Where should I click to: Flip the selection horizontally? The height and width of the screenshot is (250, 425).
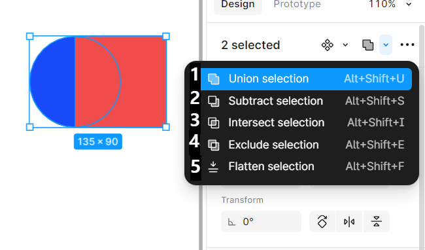(x=349, y=222)
